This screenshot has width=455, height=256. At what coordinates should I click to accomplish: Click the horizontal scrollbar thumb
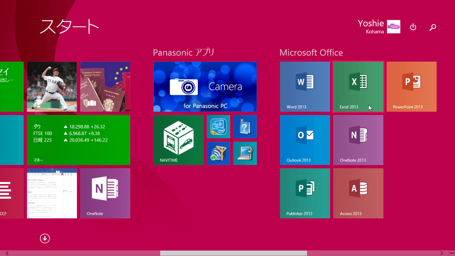233,253
